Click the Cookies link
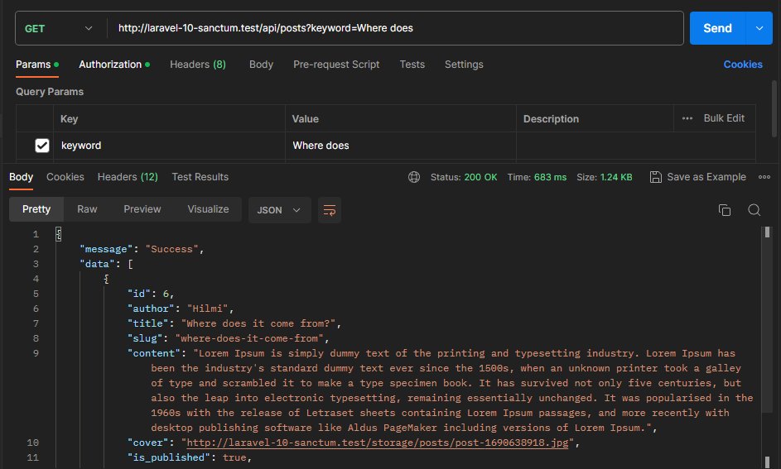The width and height of the screenshot is (781, 469). click(x=743, y=65)
